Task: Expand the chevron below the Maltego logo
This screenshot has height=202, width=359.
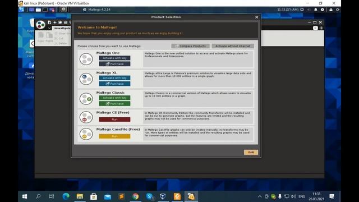Action: [x=49, y=28]
